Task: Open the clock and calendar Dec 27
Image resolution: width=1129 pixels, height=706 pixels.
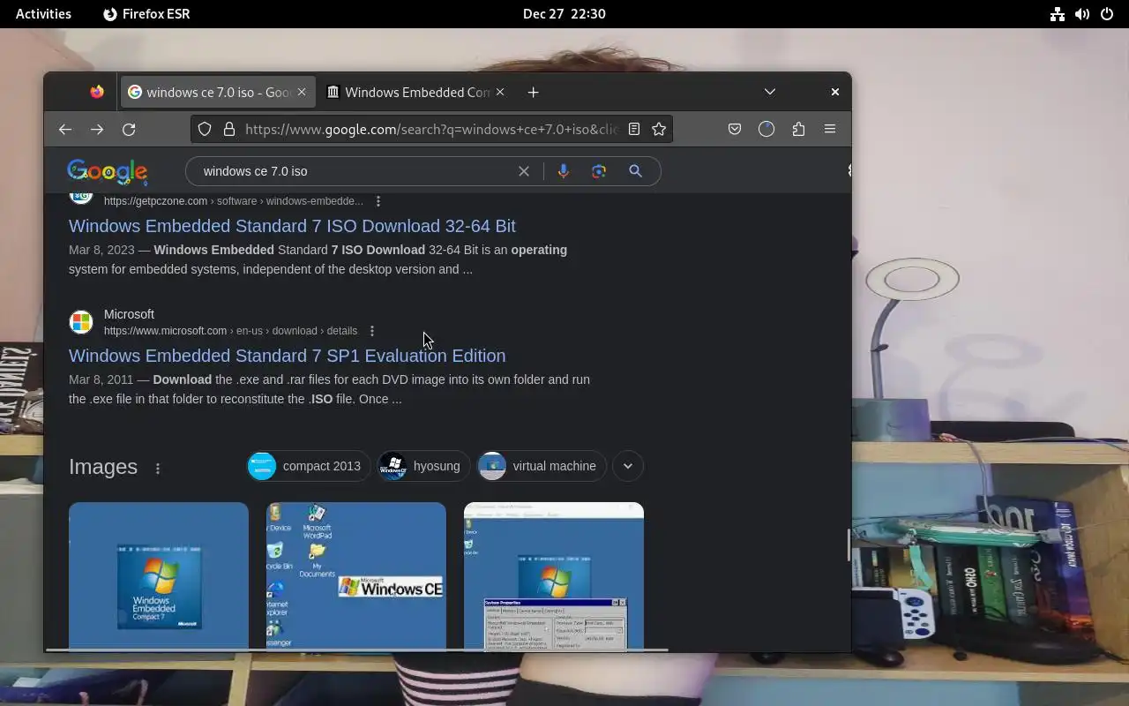Action: [564, 14]
